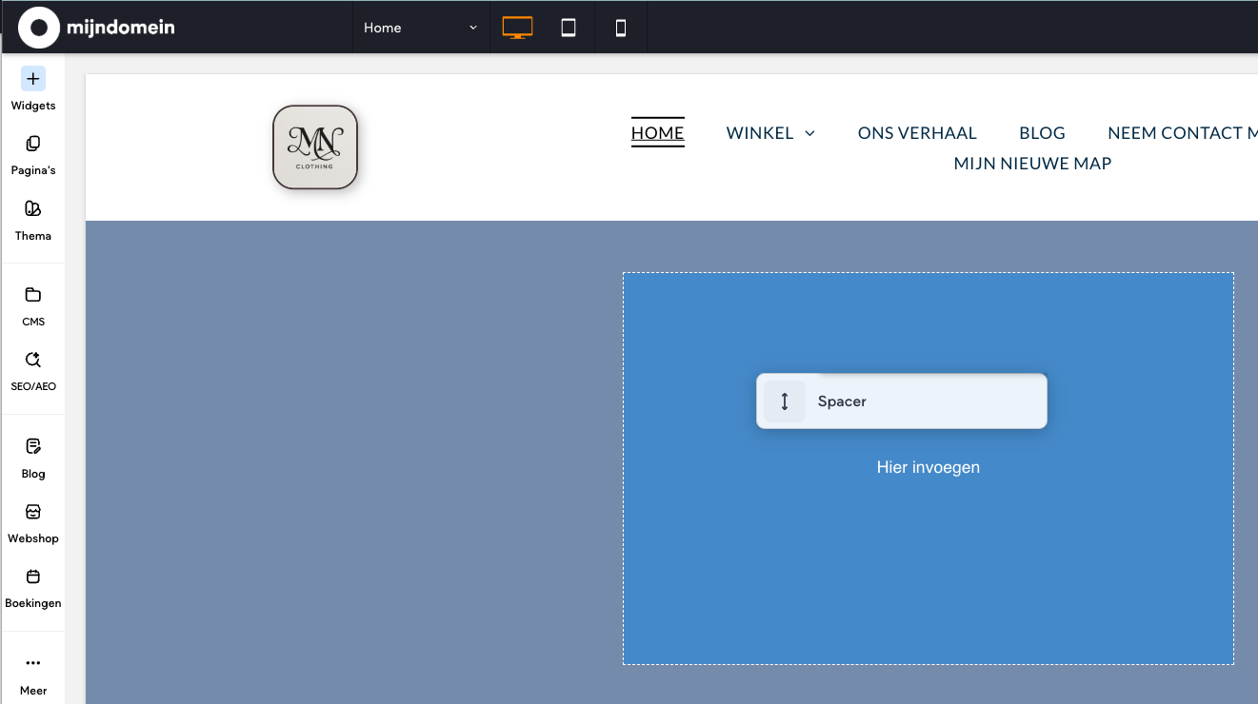
Task: Open the SEO/AEO tool
Action: (x=33, y=360)
